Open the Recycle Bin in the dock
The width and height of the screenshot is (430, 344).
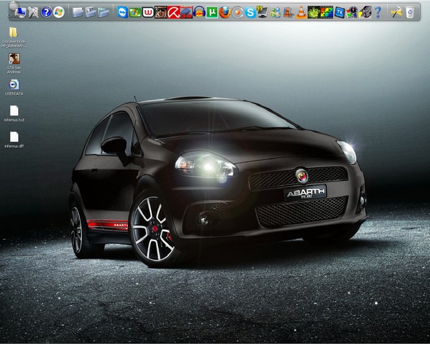tap(410, 12)
